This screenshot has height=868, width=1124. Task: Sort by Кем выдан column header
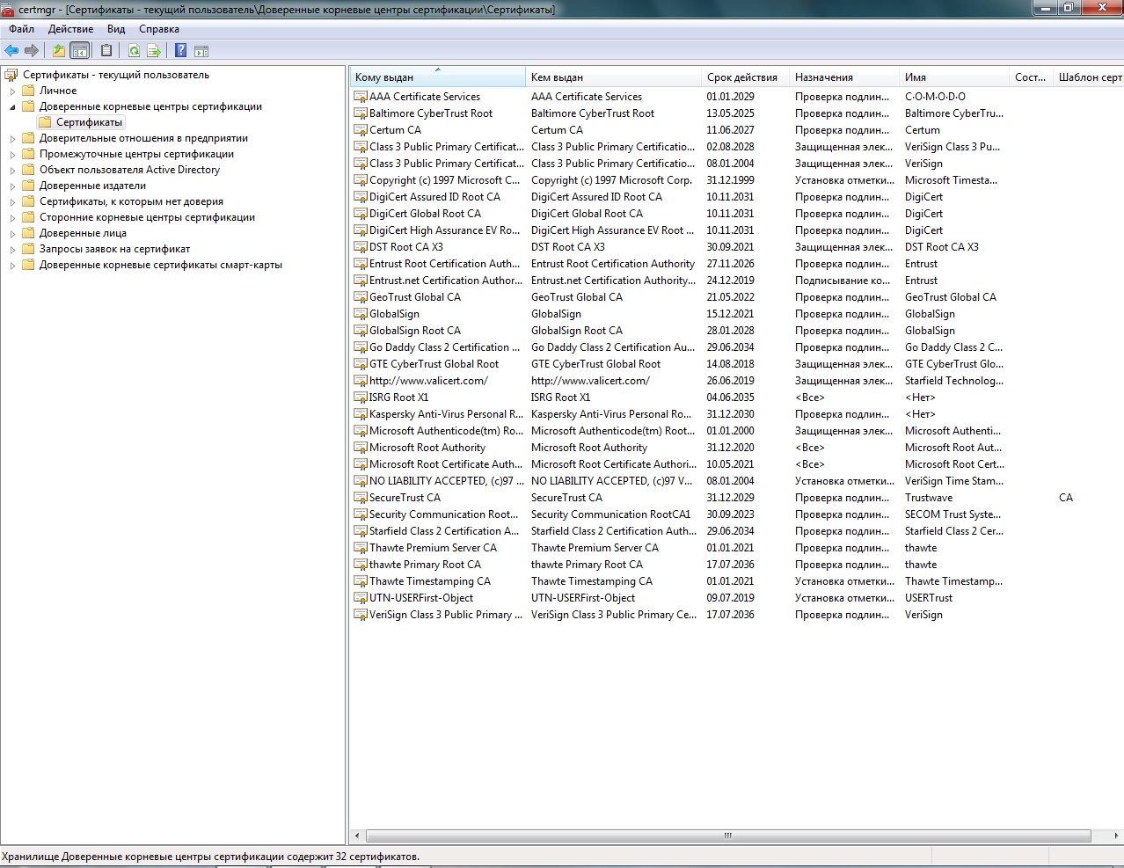point(557,77)
